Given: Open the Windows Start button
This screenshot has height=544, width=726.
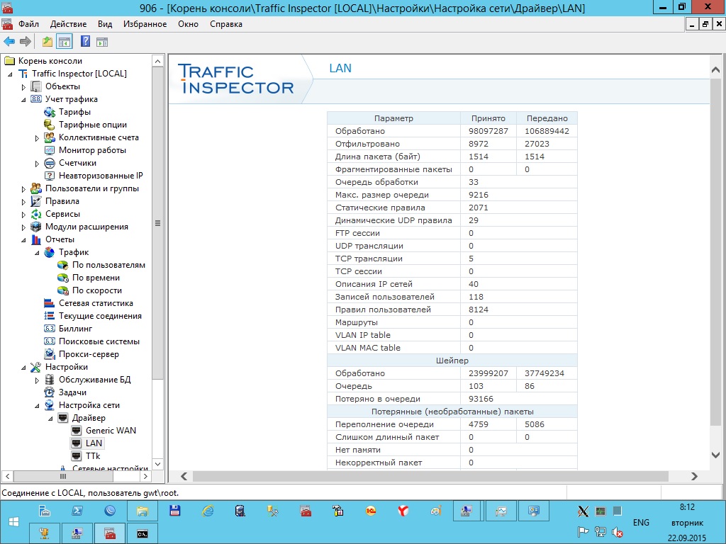Looking at the screenshot, I should [13, 522].
